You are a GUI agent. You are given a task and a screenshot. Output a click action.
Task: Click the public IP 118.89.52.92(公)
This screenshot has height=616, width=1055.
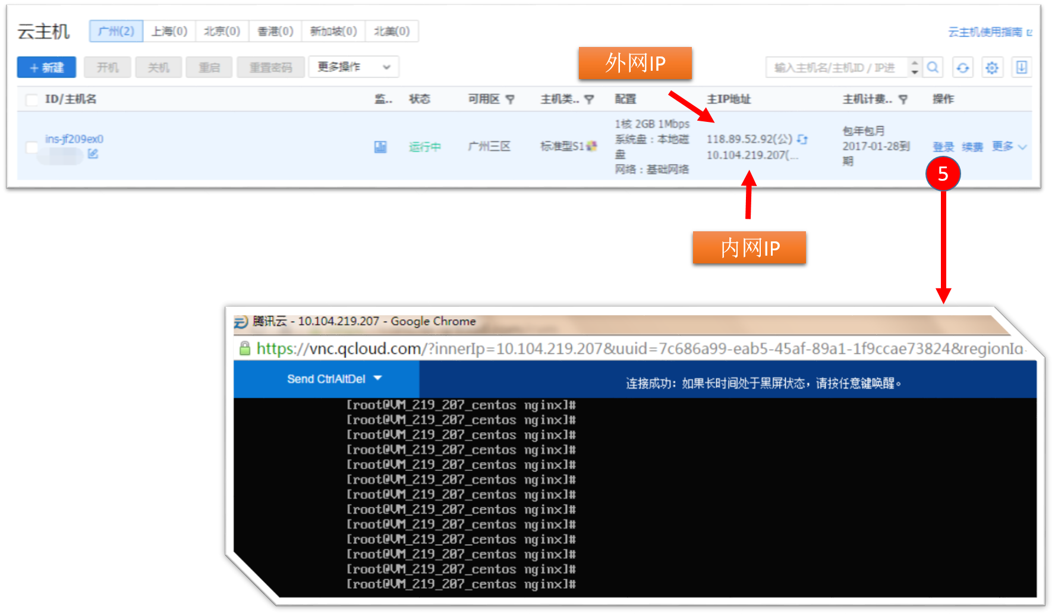(x=749, y=139)
